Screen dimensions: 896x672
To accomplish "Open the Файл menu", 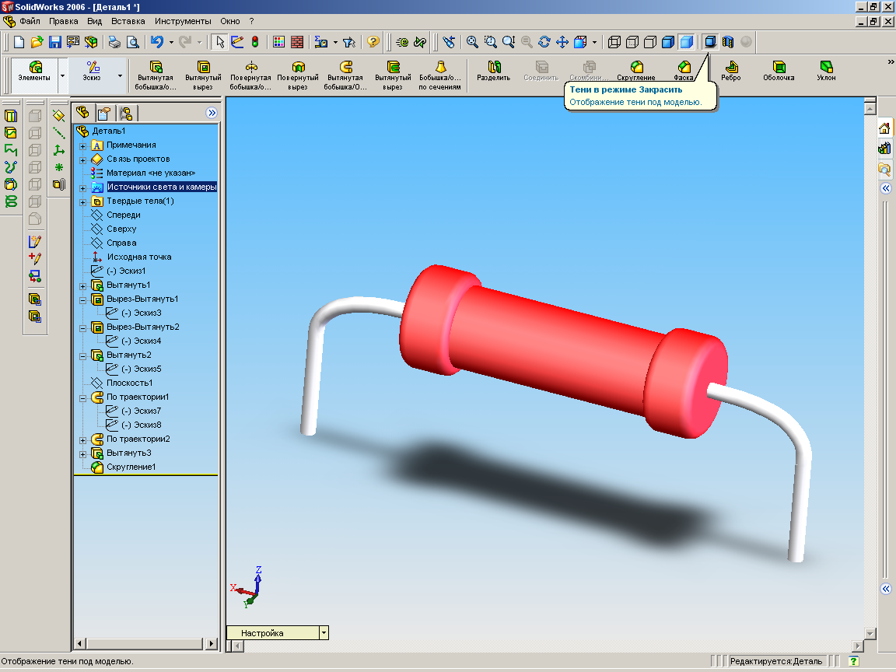I will [30, 21].
